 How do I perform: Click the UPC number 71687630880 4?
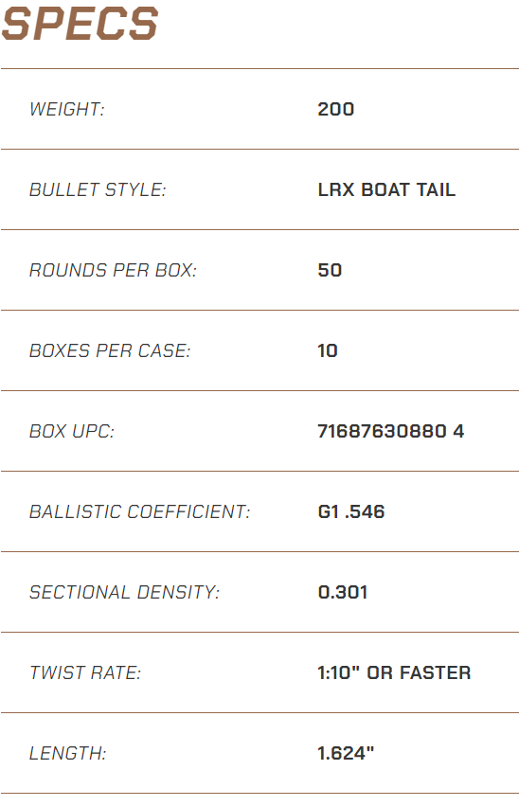tap(390, 431)
